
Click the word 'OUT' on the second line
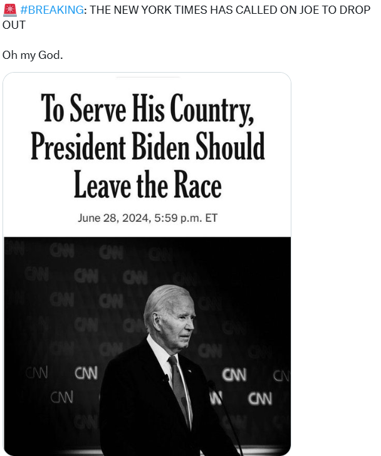click(14, 25)
